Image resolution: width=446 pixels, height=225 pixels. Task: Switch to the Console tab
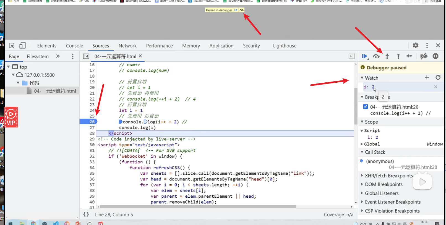pyautogui.click(x=74, y=46)
